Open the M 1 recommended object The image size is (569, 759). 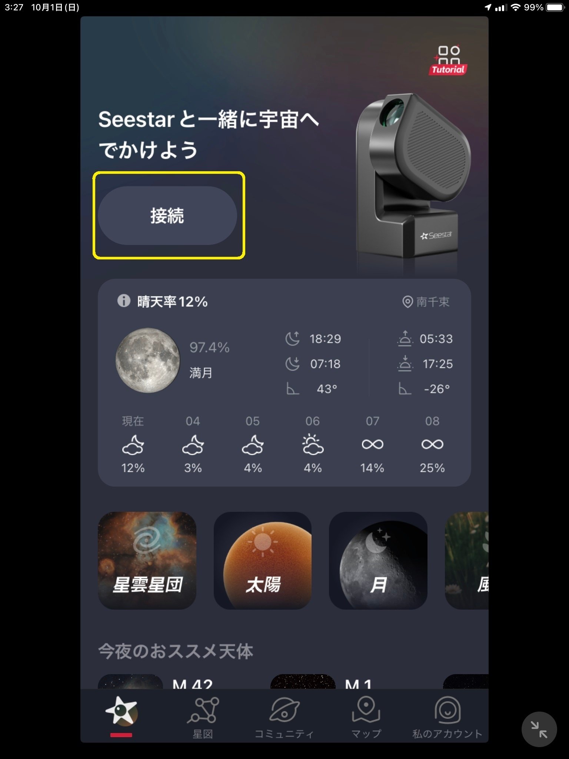322,682
